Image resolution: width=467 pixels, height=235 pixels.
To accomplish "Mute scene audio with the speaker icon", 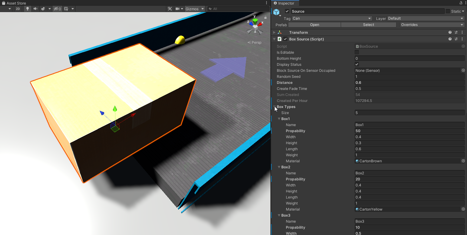I will coord(35,9).
